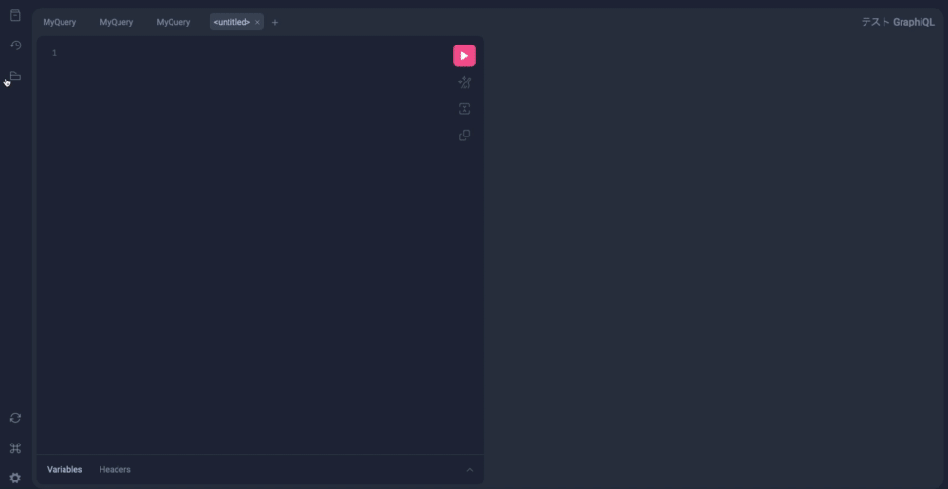Close the <untitled> tab
Screen dimensions: 948x489
[257, 23]
